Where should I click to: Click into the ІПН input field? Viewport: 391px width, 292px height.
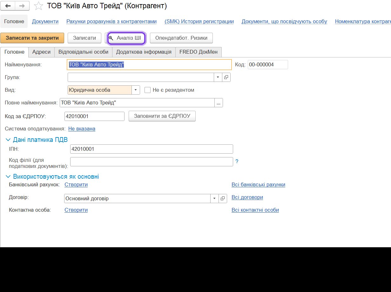click(x=152, y=149)
